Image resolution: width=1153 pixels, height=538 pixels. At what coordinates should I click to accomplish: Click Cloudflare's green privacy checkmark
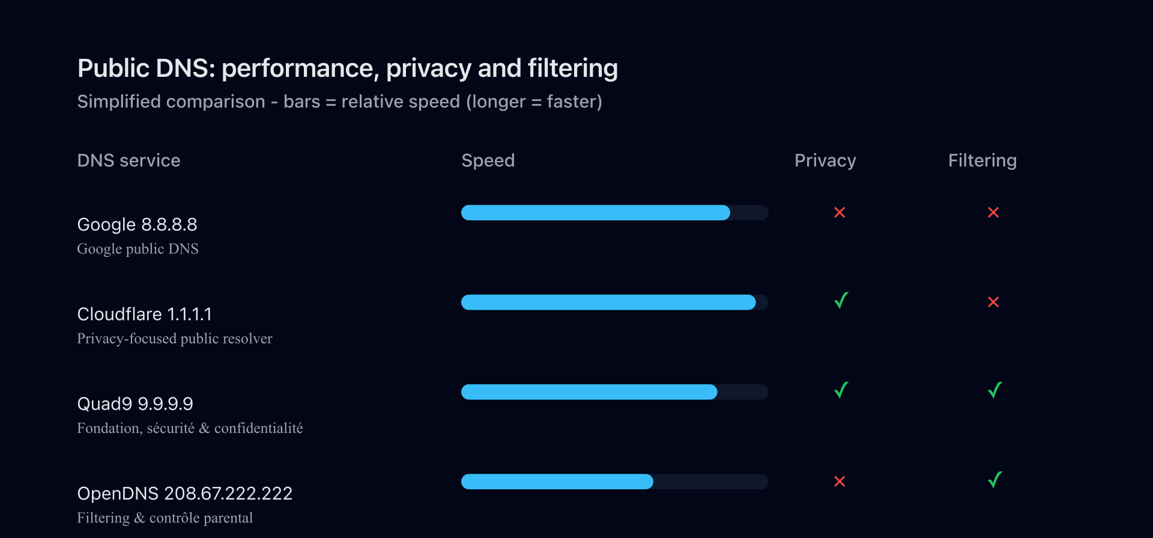coord(841,300)
